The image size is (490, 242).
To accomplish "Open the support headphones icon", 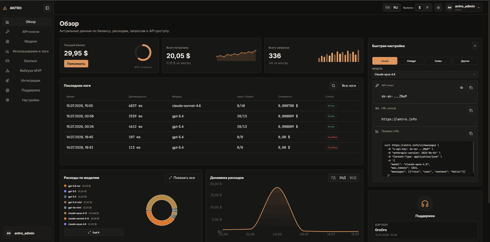I will tap(425, 204).
